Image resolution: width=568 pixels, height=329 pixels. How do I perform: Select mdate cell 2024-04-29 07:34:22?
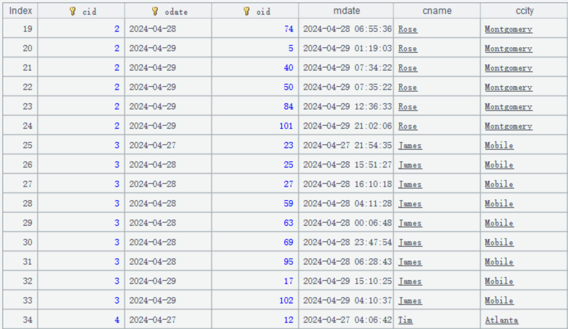[346, 68]
